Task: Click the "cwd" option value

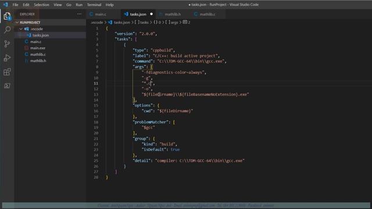Action: point(175,111)
